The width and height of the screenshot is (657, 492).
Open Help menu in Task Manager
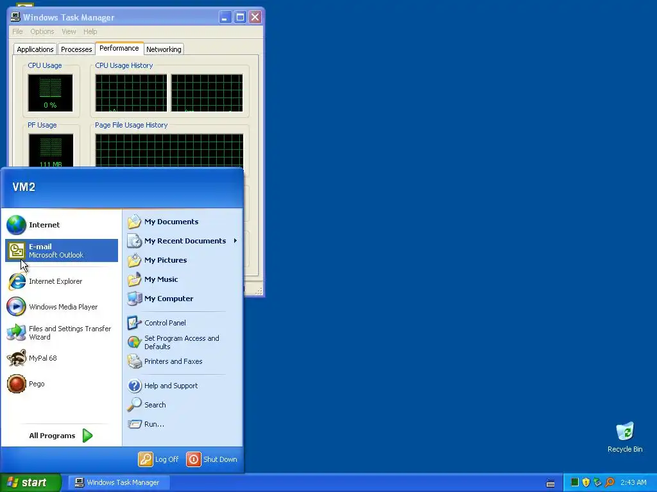[90, 31]
